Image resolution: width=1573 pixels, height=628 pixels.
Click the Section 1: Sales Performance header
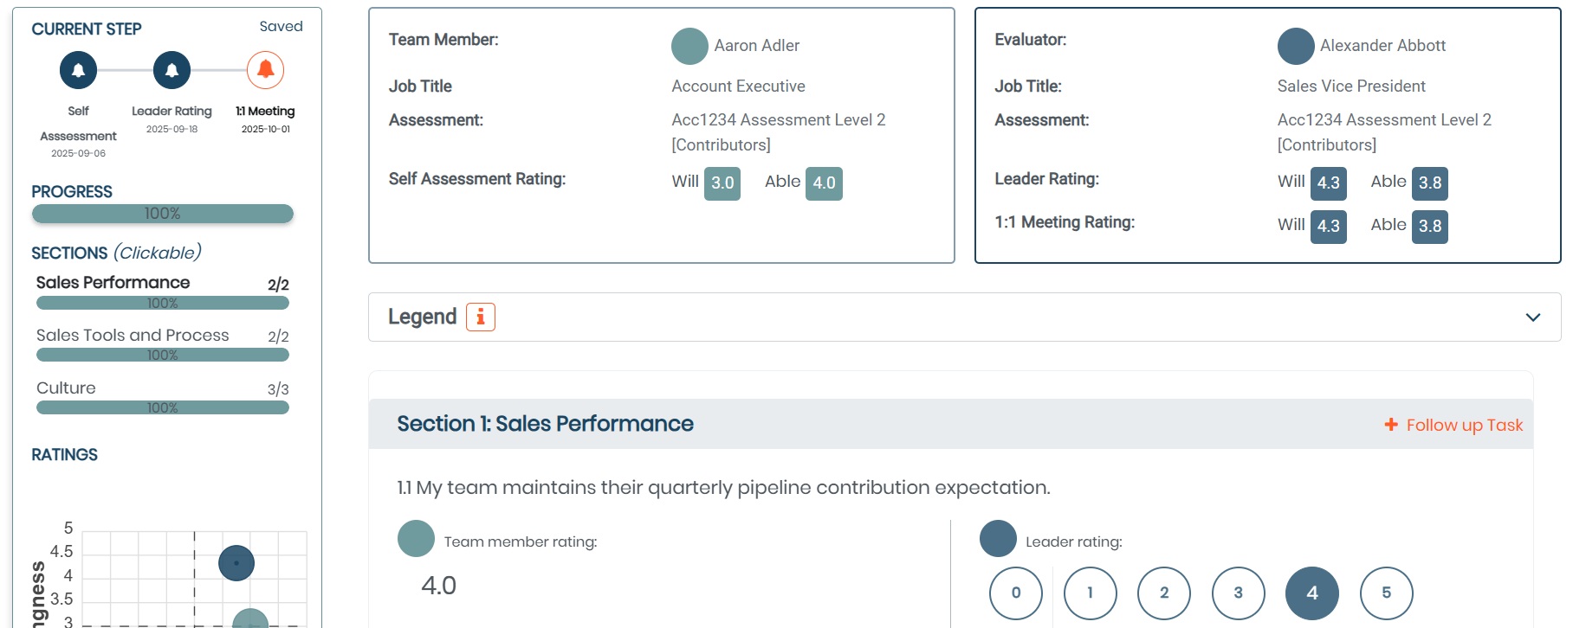point(546,424)
